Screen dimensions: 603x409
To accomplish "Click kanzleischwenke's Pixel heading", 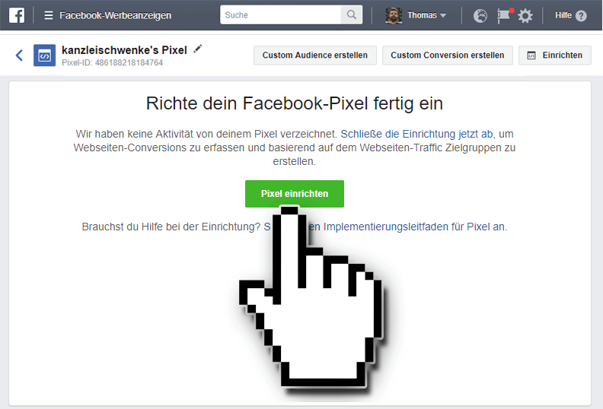I will tap(124, 50).
